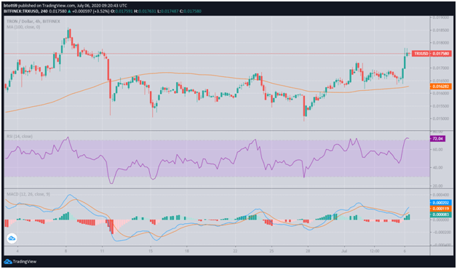Click the 'Jul' month label on time axis
The image size is (457, 269).
[344, 251]
